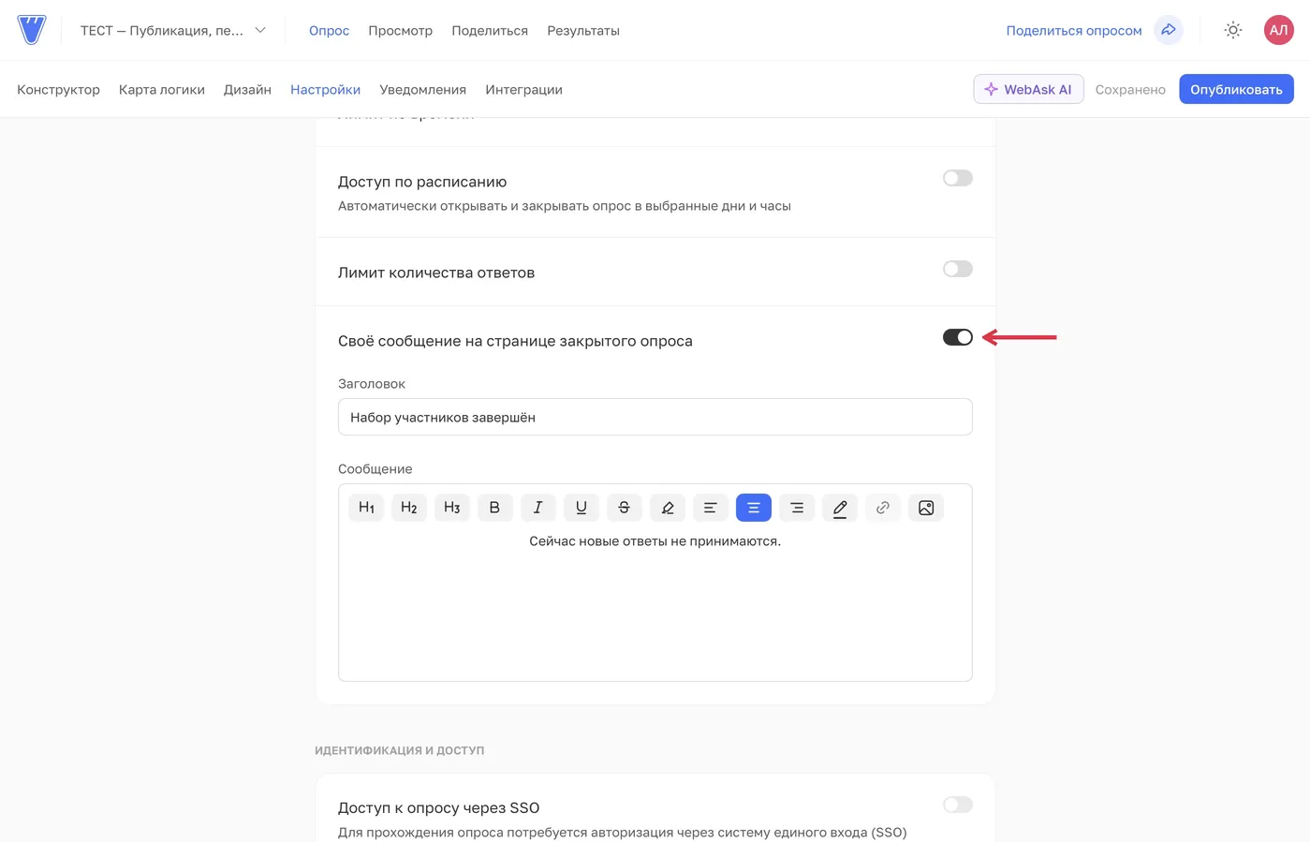The image size is (1310, 842).
Task: Insert a link in the message
Action: coord(883,508)
